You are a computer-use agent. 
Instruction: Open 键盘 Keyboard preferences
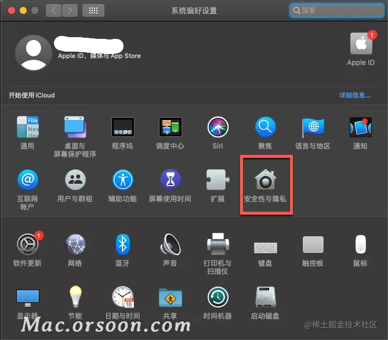pos(265,247)
